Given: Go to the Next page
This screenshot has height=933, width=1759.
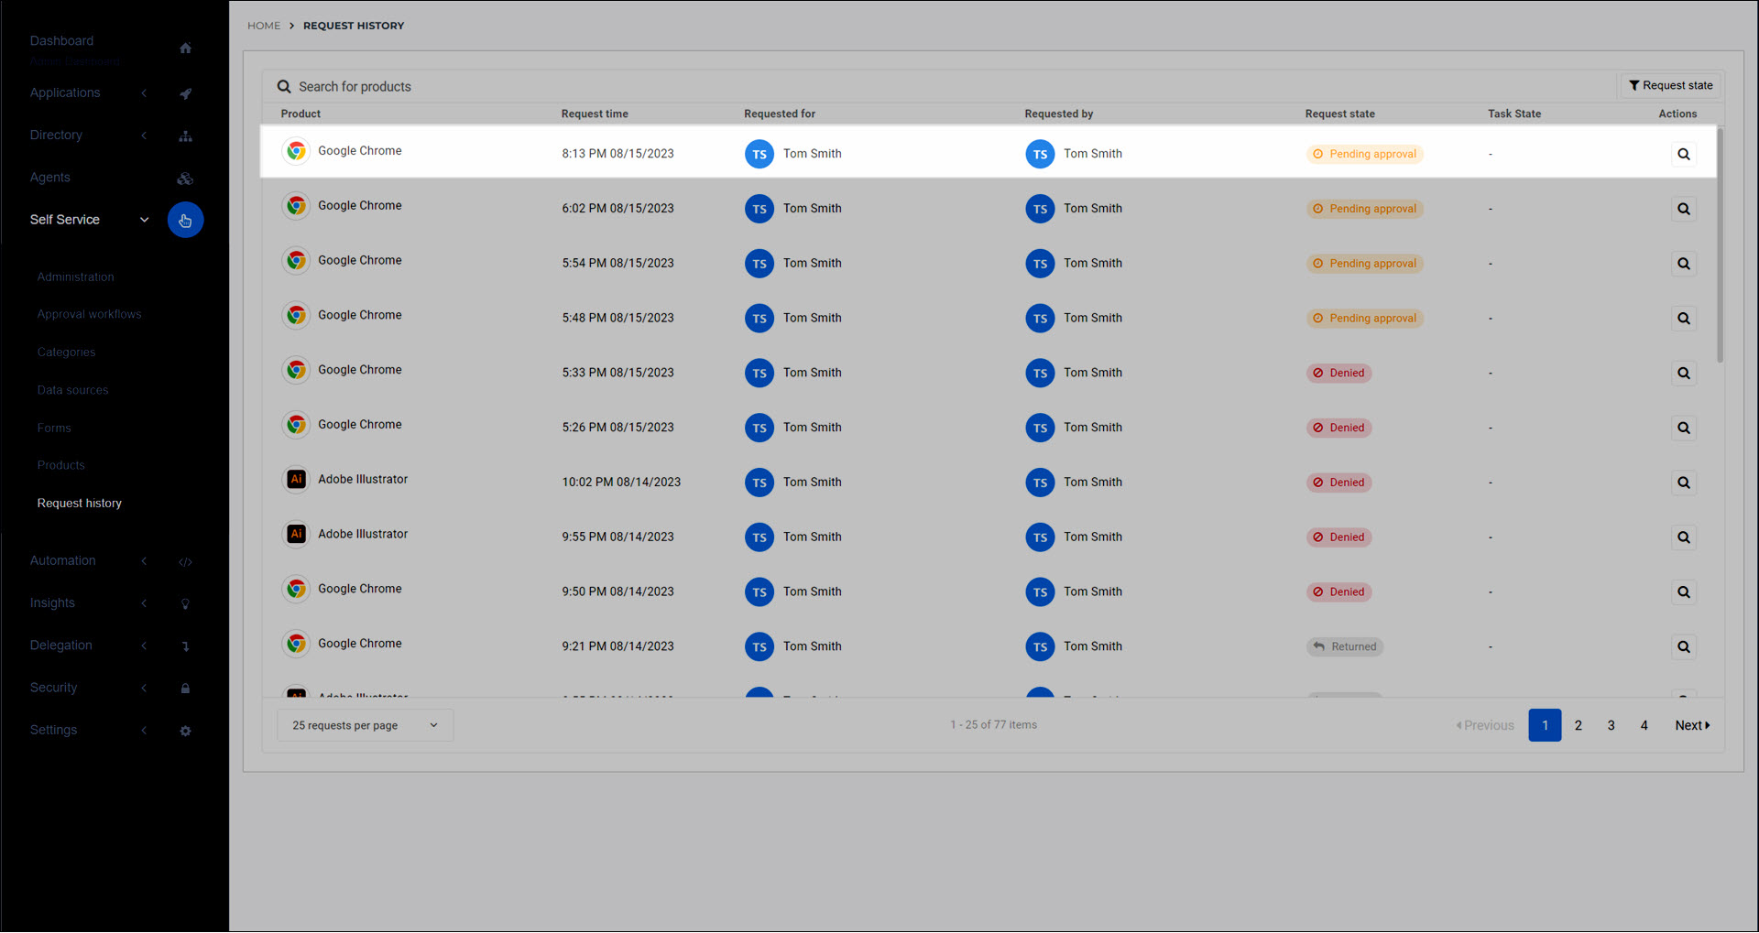Looking at the screenshot, I should click(x=1692, y=725).
